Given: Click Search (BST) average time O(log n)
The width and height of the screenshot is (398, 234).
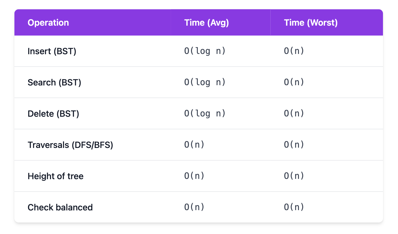Looking at the screenshot, I should pyautogui.click(x=205, y=83).
